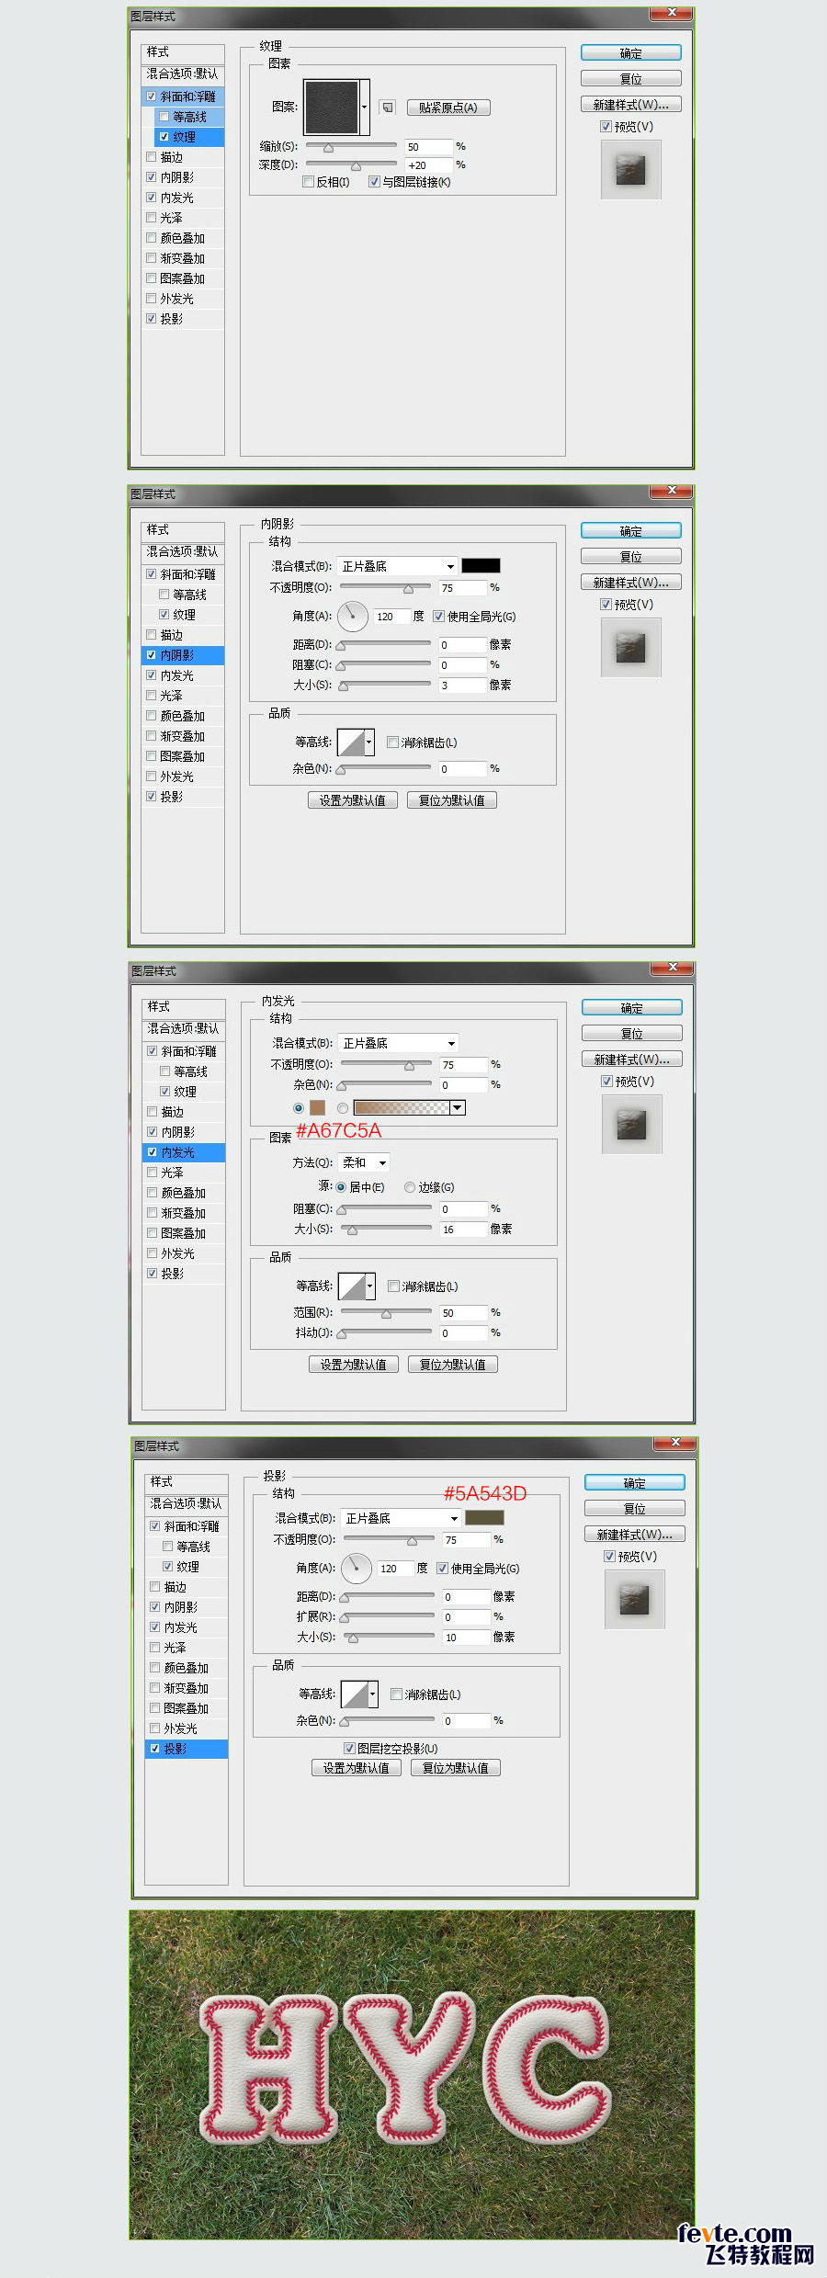Expand the gradient picker arrow in 内发光 dialog
The width and height of the screenshot is (827, 2278).
(x=458, y=1108)
